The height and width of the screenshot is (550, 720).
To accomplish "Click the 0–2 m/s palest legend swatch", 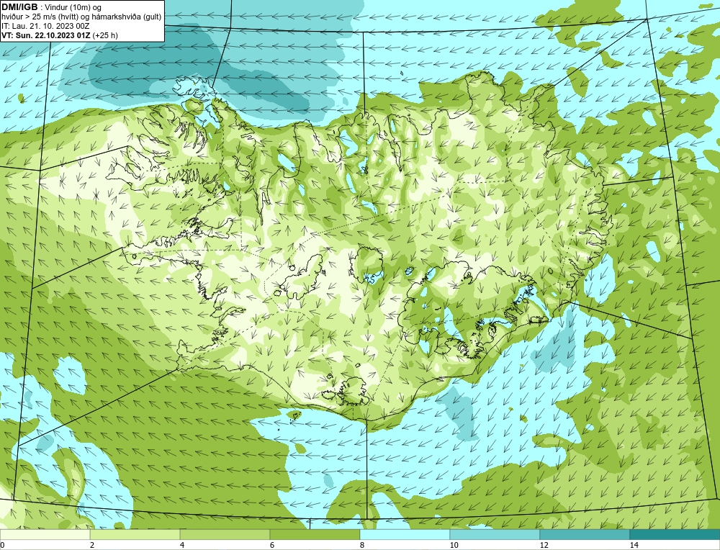I will (x=45, y=535).
